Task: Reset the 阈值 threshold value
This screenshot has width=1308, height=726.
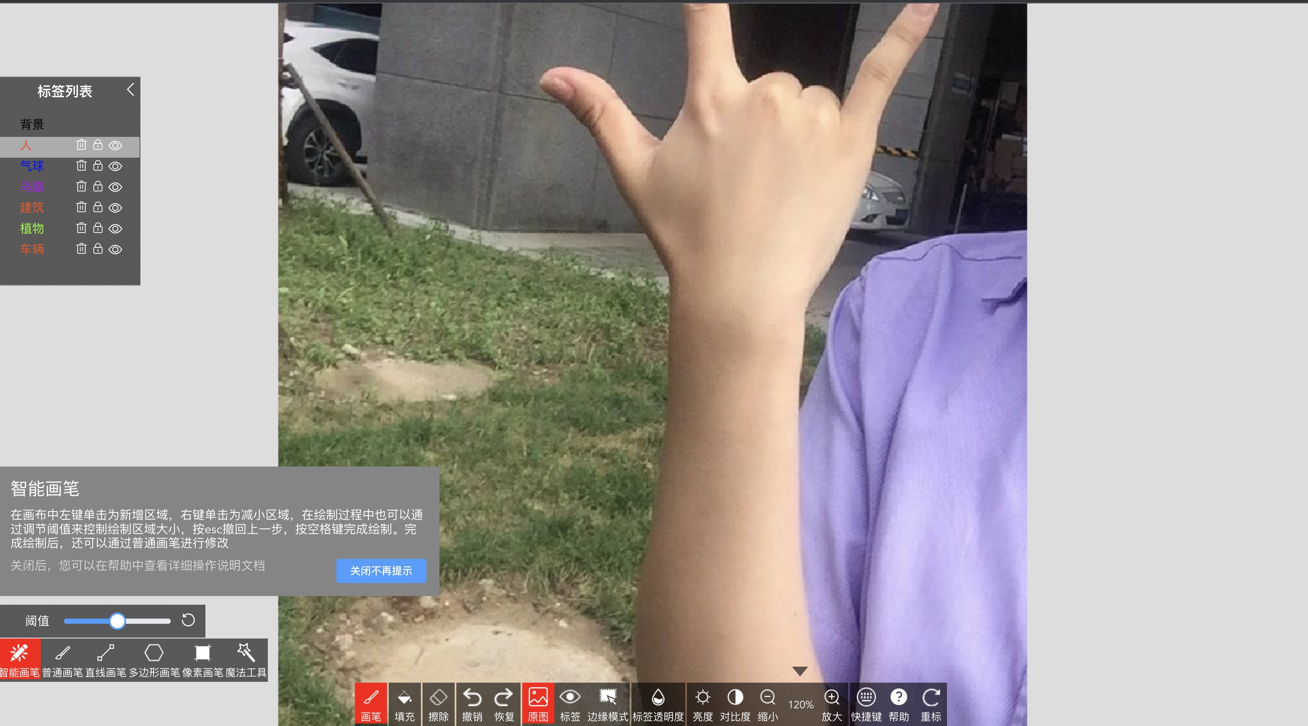Action: tap(188, 620)
